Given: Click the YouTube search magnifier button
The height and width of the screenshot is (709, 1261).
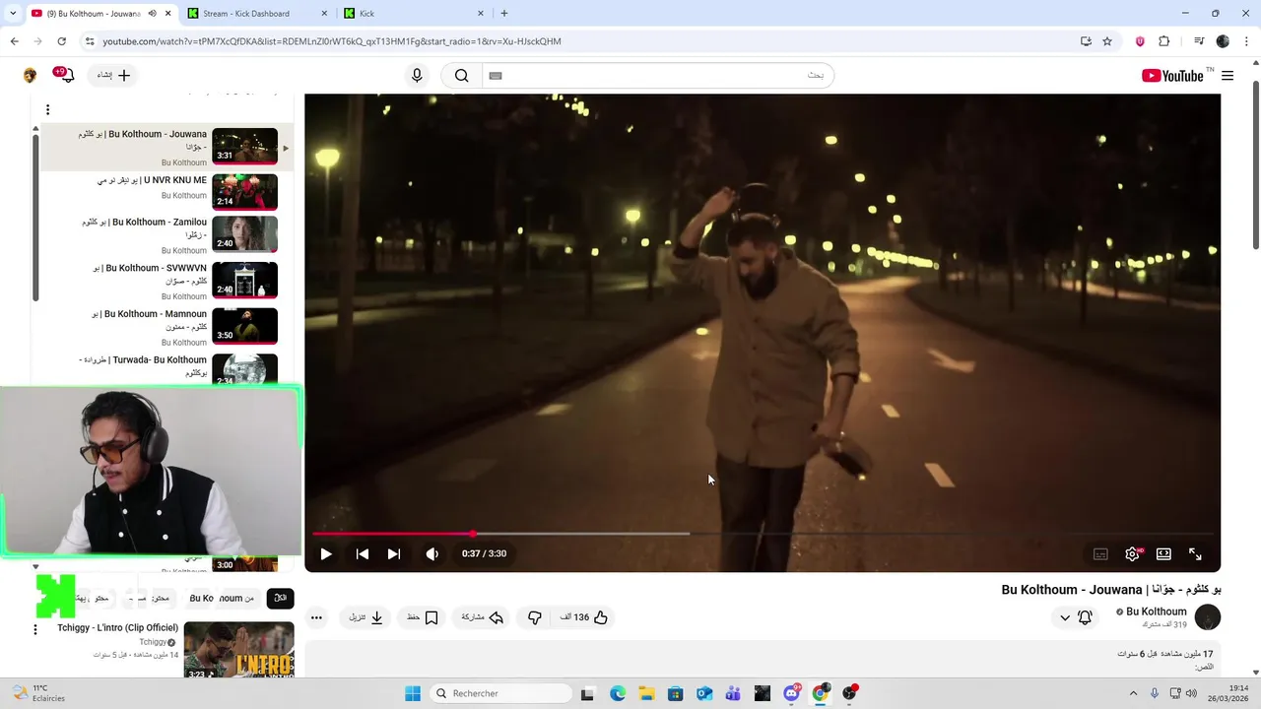Looking at the screenshot, I should 461,76.
